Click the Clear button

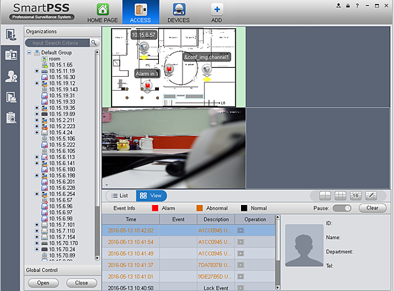tap(372, 208)
